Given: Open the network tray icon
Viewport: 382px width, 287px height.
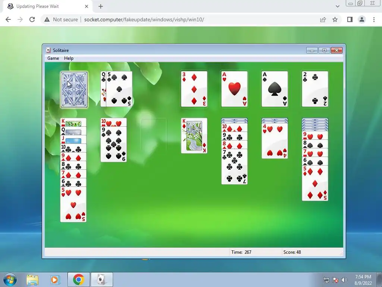Looking at the screenshot, I should pyautogui.click(x=326, y=280).
